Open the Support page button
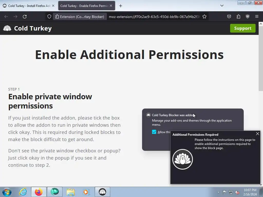This screenshot has width=263, height=197. (243, 28)
